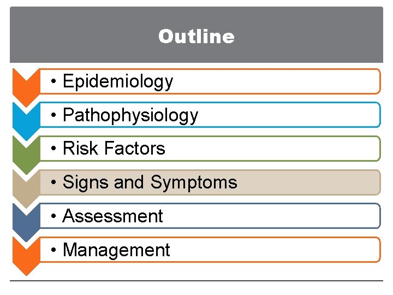This screenshot has height=295, width=393.
Task: Open the Pathophysiology outline text
Action: tap(130, 115)
